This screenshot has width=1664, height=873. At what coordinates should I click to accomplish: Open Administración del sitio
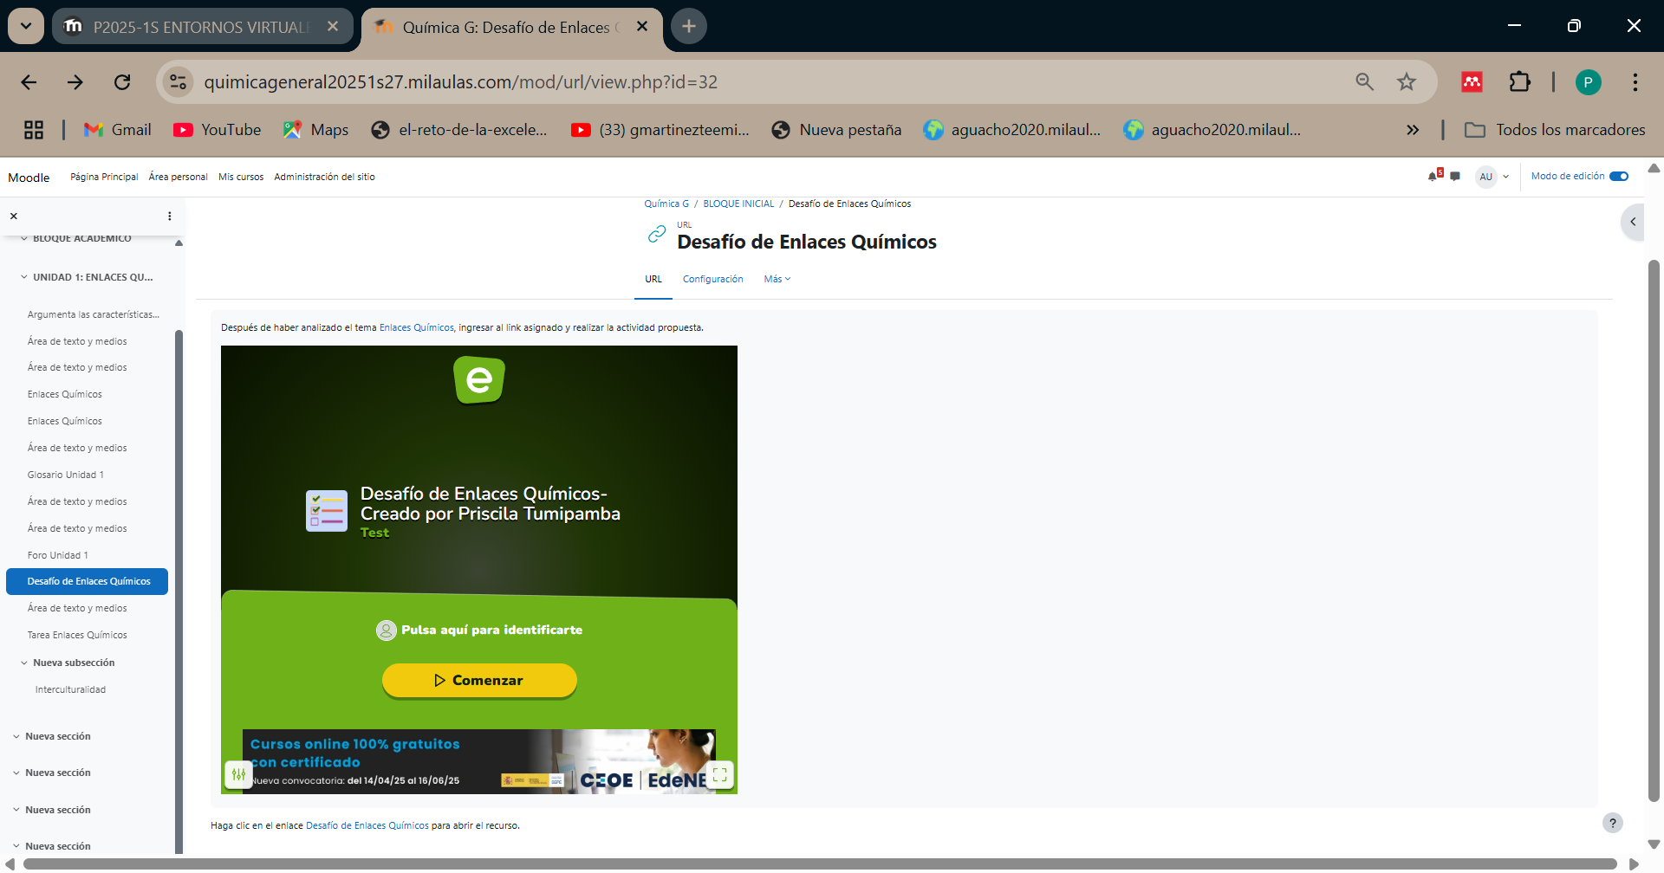pos(324,177)
